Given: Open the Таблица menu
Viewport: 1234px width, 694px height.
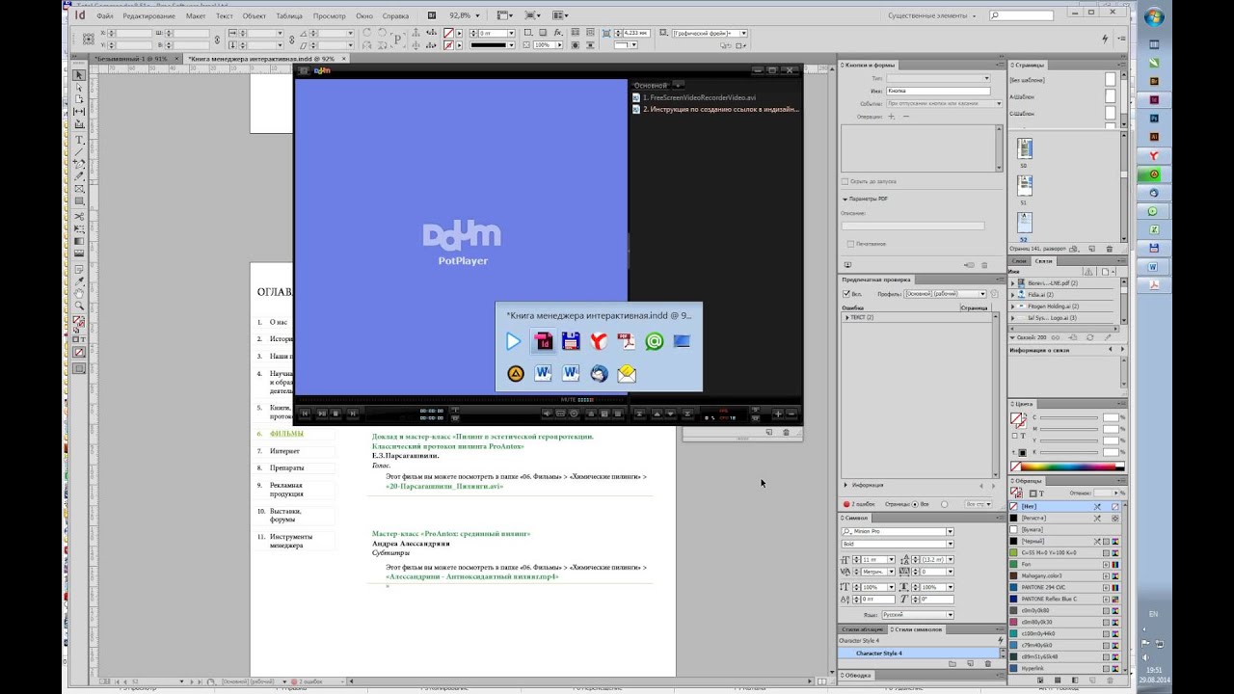Looking at the screenshot, I should [289, 16].
